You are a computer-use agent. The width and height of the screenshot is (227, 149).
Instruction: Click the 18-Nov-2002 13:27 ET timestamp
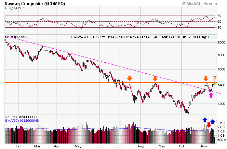tap(87, 37)
